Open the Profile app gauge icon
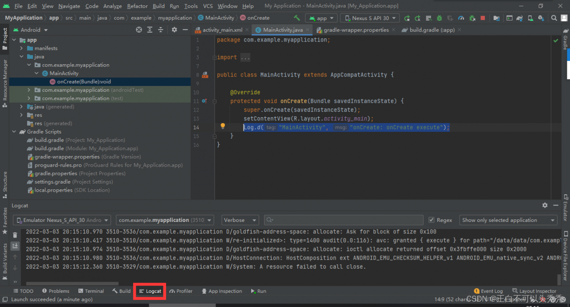Image resolution: width=570 pixels, height=307 pixels. [461, 18]
